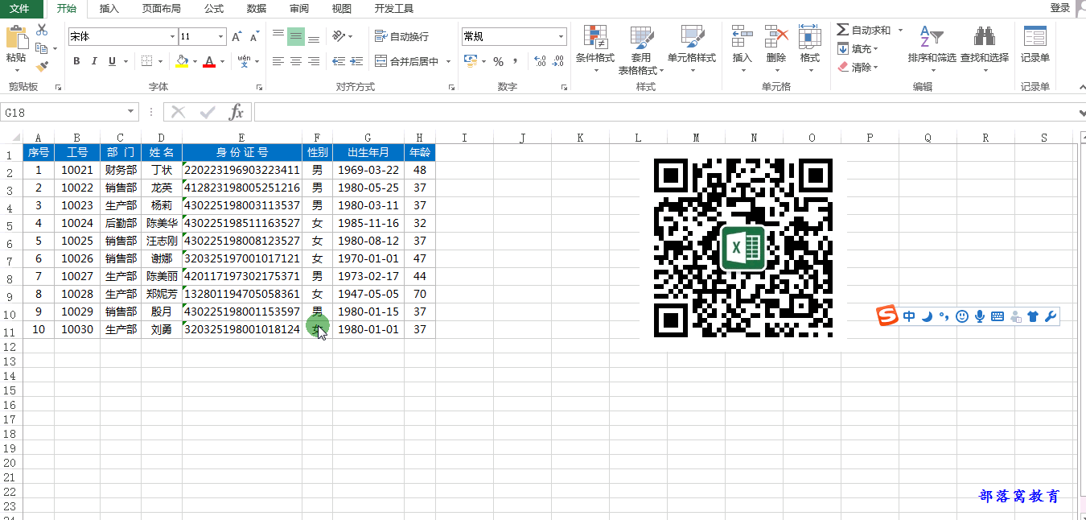This screenshot has height=520, width=1086.
Task: Expand the font name dropdown showing 宋体
Action: pos(172,37)
